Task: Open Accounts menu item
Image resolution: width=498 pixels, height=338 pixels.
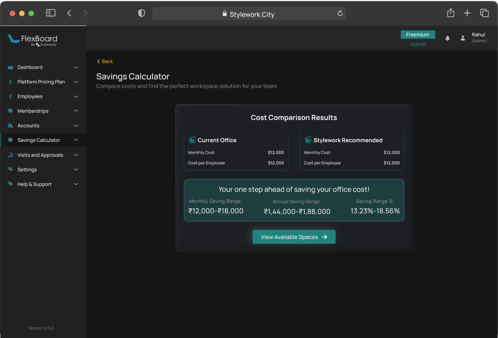Action: tap(43, 126)
